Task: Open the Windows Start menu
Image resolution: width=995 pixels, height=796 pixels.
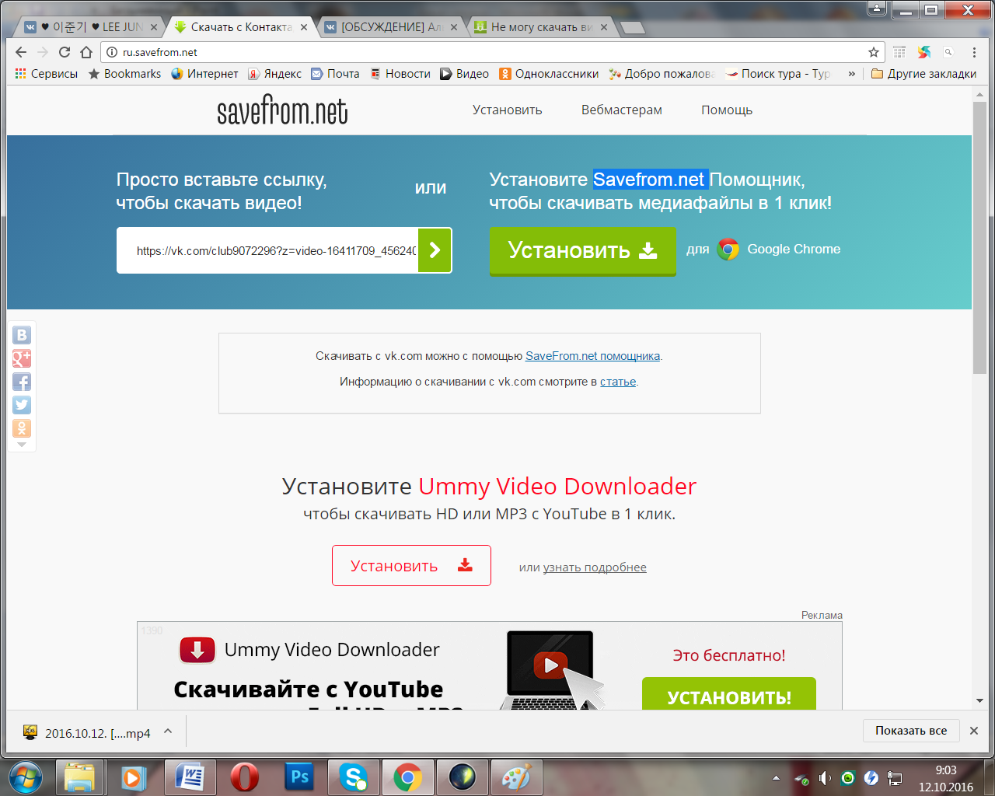Action: coord(26,777)
